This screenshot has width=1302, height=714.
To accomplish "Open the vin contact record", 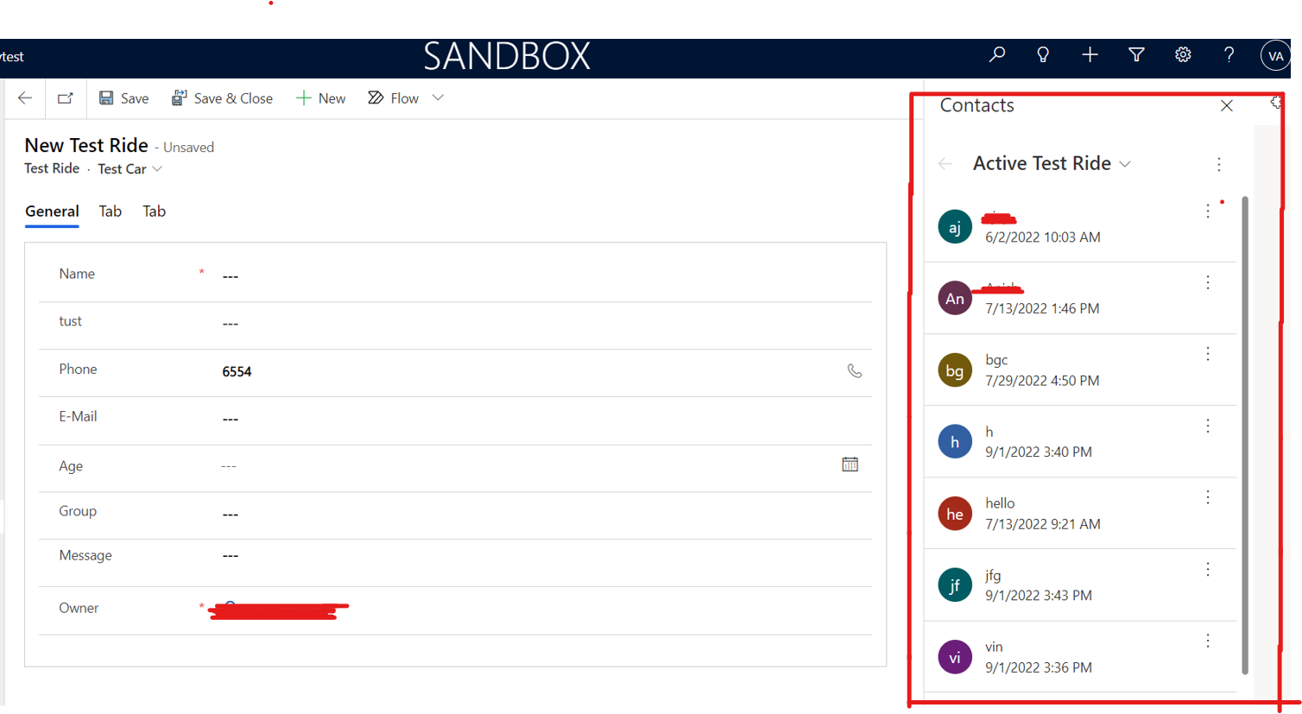I will [x=1080, y=657].
